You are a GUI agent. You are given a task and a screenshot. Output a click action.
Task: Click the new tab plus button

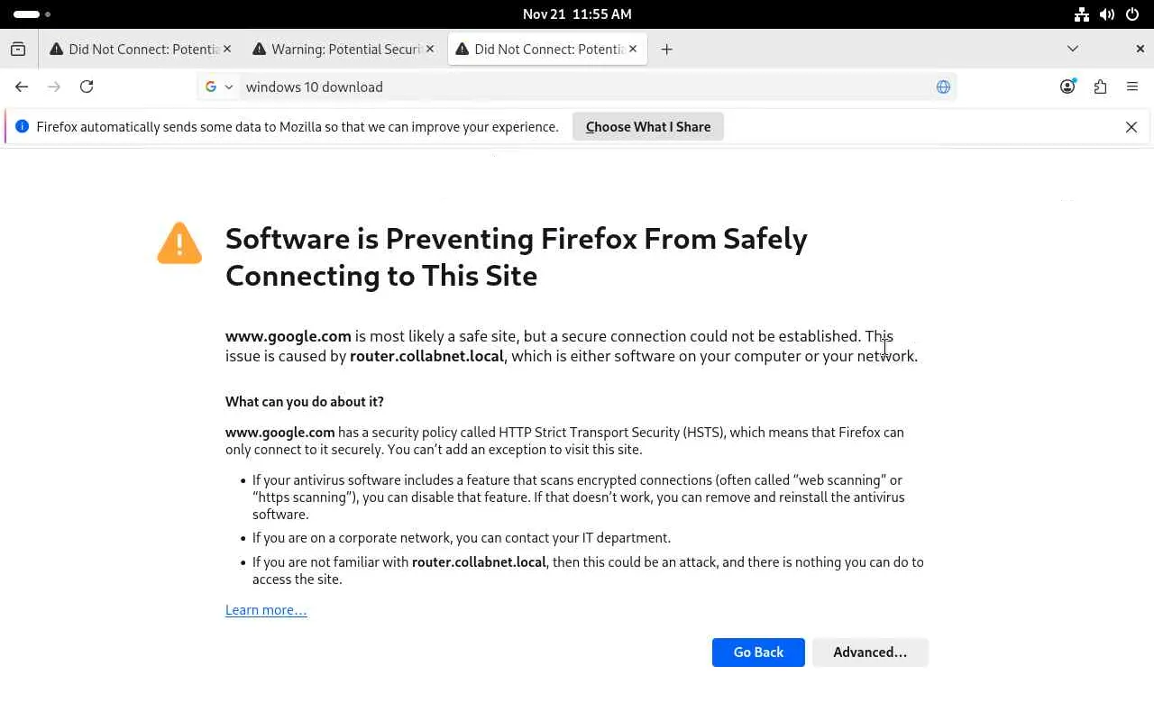(x=666, y=50)
